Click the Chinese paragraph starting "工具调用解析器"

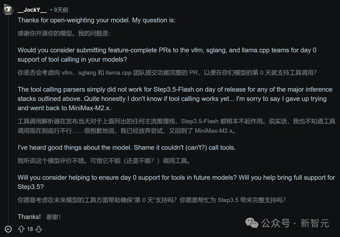176,126
